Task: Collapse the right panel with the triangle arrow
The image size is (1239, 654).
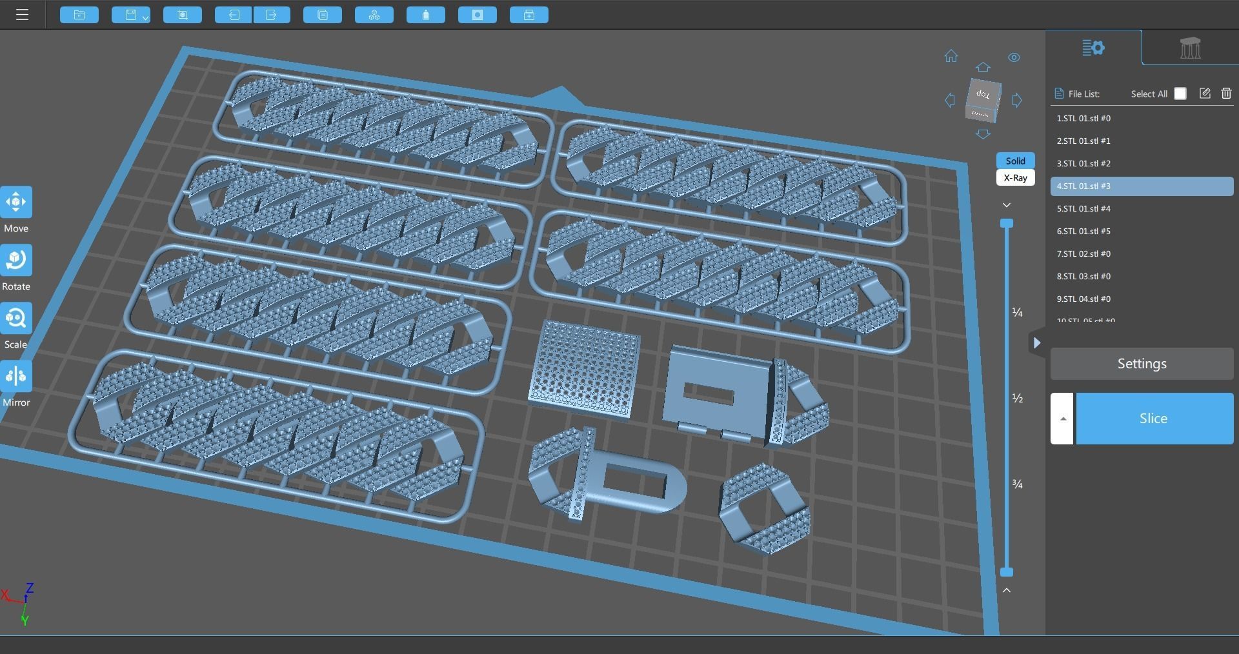Action: [x=1036, y=343]
